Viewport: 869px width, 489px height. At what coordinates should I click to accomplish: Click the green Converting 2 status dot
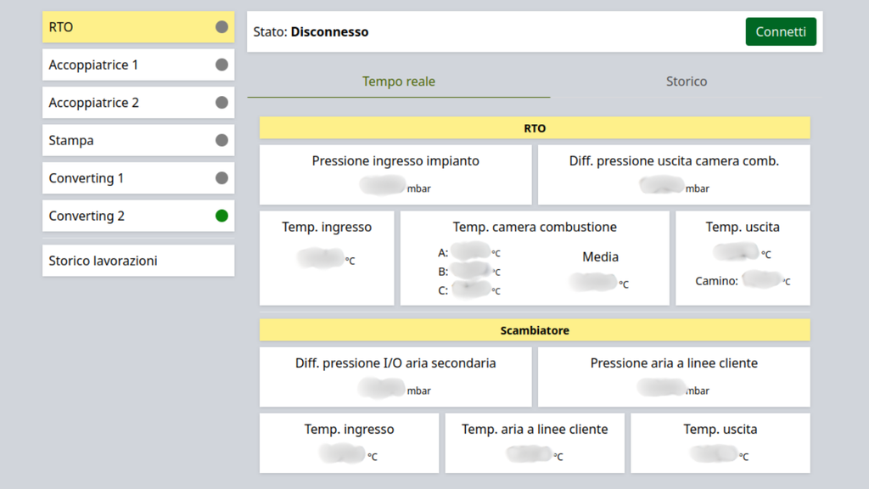(x=221, y=216)
